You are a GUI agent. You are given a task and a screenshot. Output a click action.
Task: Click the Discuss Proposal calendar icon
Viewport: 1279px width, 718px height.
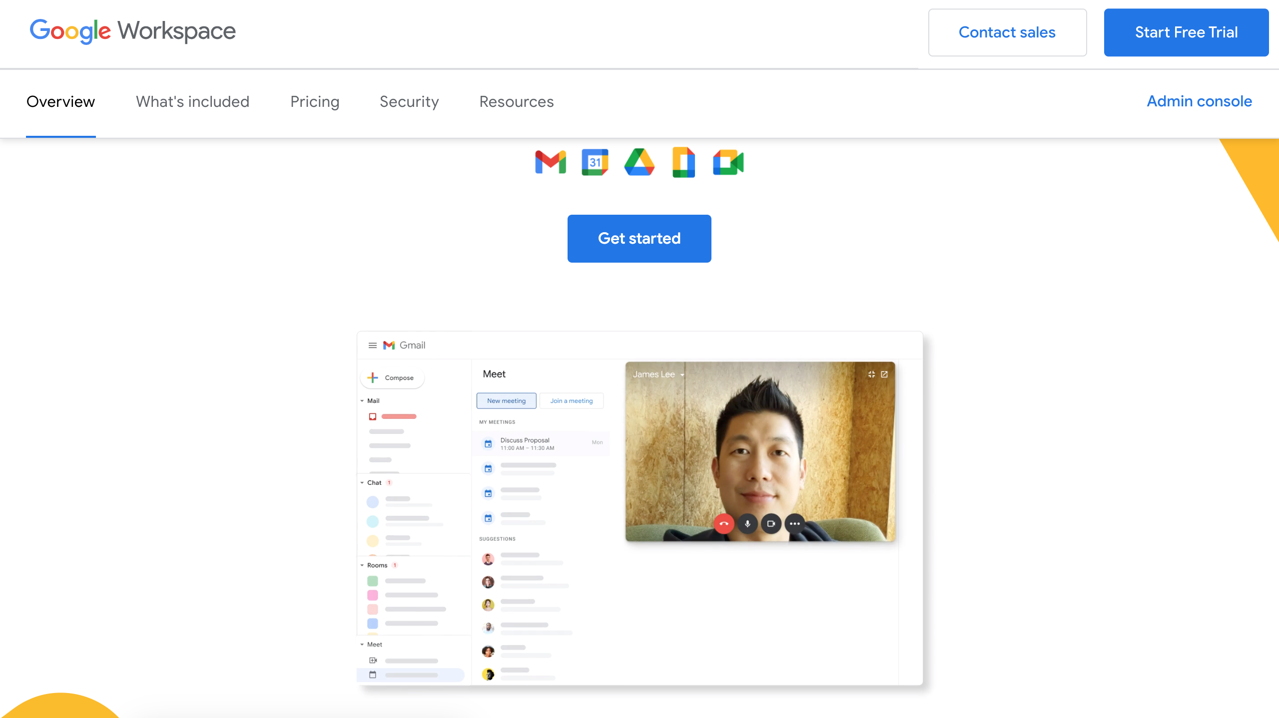(488, 443)
